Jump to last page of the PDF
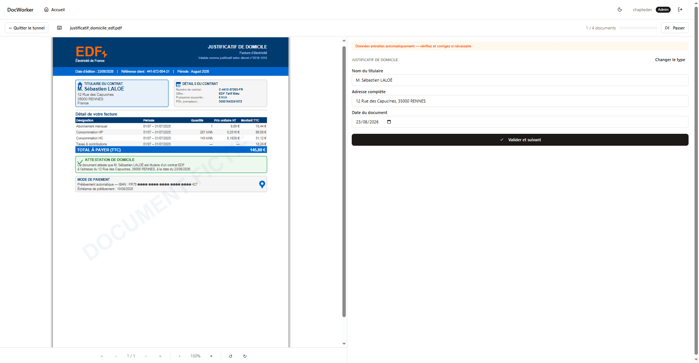Screen dimensions: 699x363 click(x=160, y=356)
